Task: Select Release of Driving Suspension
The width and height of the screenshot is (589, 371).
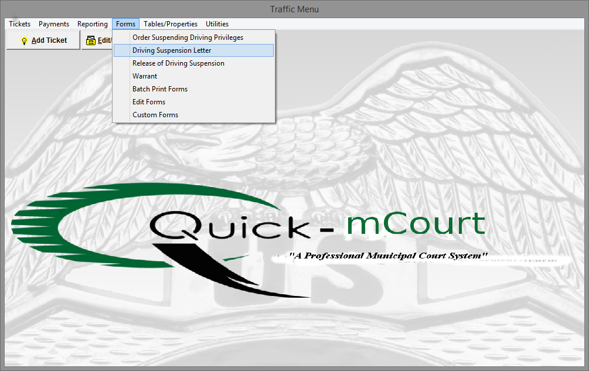Action: tap(193, 63)
